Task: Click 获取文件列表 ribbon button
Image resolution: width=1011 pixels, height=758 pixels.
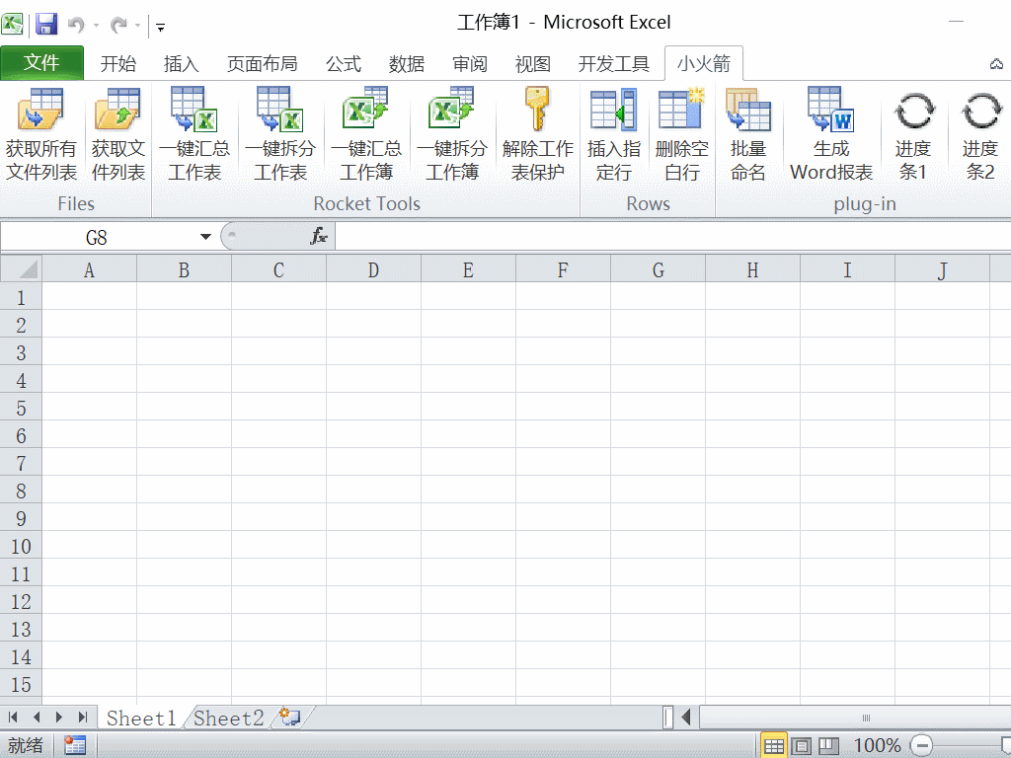Action: pyautogui.click(x=118, y=134)
